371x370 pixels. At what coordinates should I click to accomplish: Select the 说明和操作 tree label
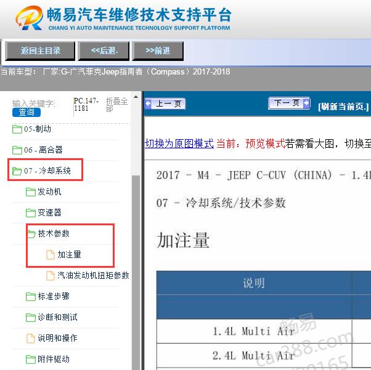57,338
